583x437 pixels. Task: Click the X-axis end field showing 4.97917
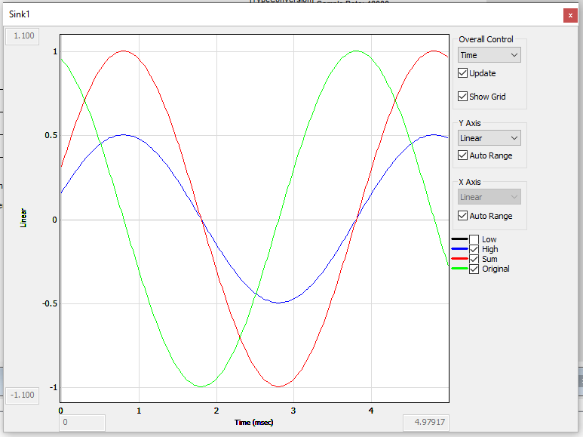[427, 423]
